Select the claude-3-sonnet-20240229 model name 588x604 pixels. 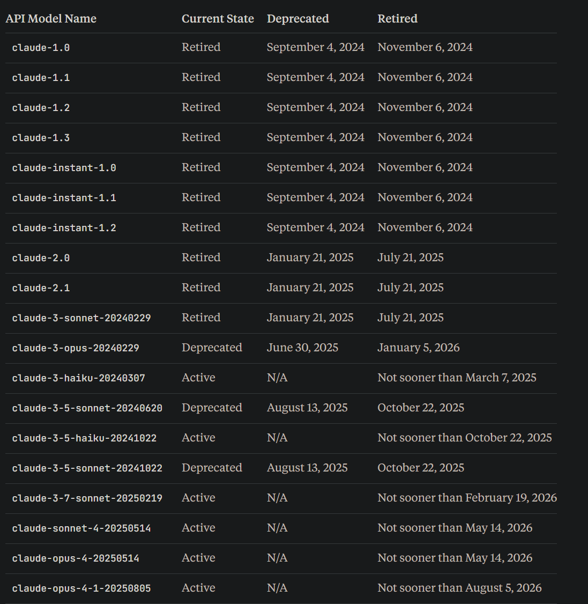tap(81, 318)
